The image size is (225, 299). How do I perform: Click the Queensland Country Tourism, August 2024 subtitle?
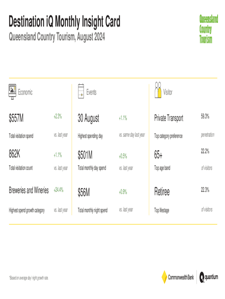[x=57, y=37]
